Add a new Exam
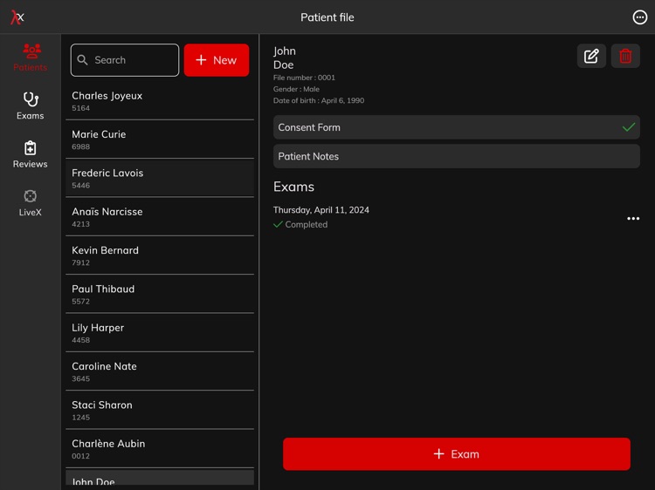 456,453
